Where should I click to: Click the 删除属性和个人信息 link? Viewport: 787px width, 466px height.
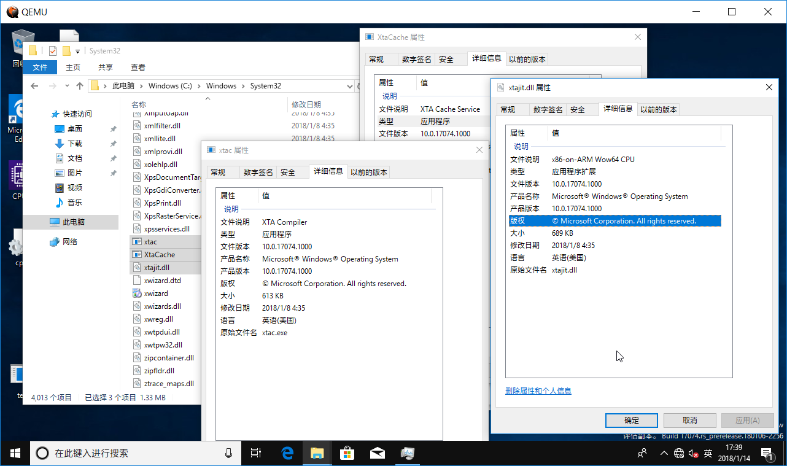[538, 391]
